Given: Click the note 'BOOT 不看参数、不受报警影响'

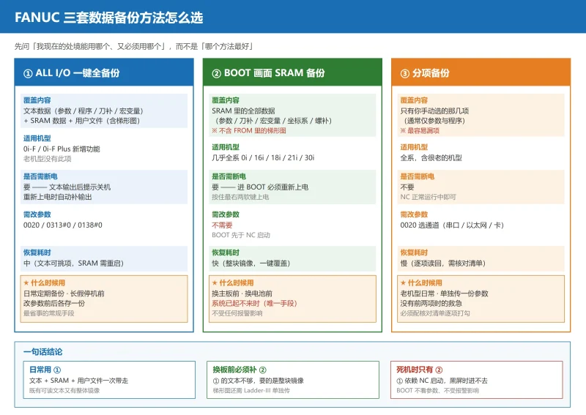Looking at the screenshot, I should click(x=437, y=391).
